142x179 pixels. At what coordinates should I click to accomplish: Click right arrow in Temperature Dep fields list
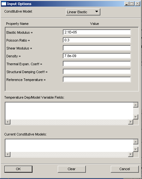click(x=131, y=122)
